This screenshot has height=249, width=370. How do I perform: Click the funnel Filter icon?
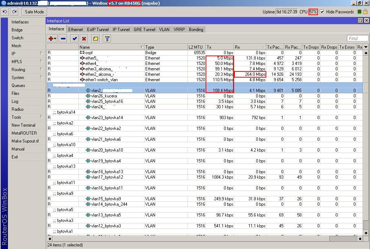(107, 39)
